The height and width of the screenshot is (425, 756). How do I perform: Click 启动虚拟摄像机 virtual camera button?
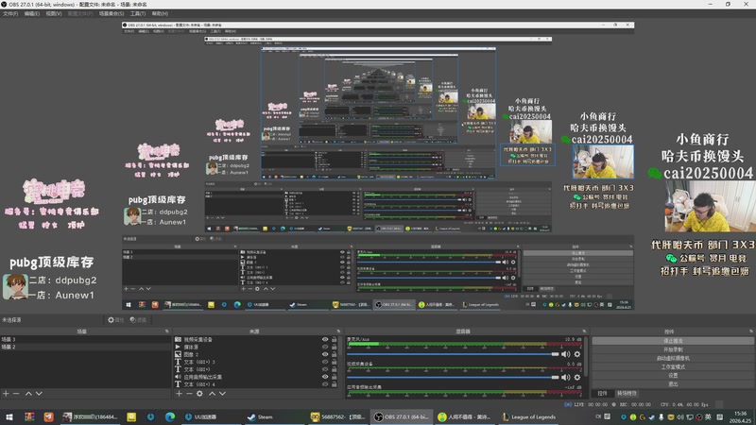pos(673,358)
